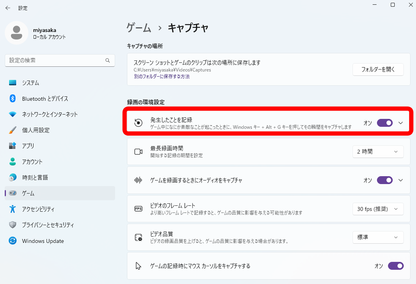Click the Windows Update sync icon
Screen dimensions: 416x284
[x=13, y=241]
